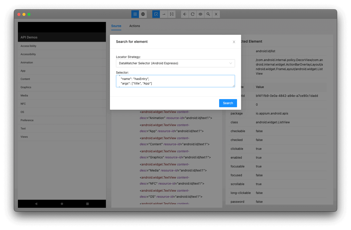
Task: Select the scrollable true attribute row
Action: (x=277, y=184)
